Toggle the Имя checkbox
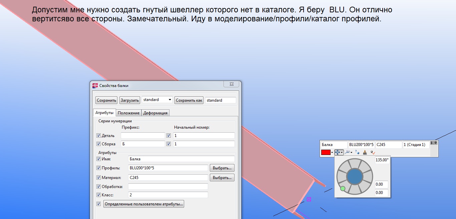Image resolution: width=456 pixels, height=219 pixels. pos(98,159)
